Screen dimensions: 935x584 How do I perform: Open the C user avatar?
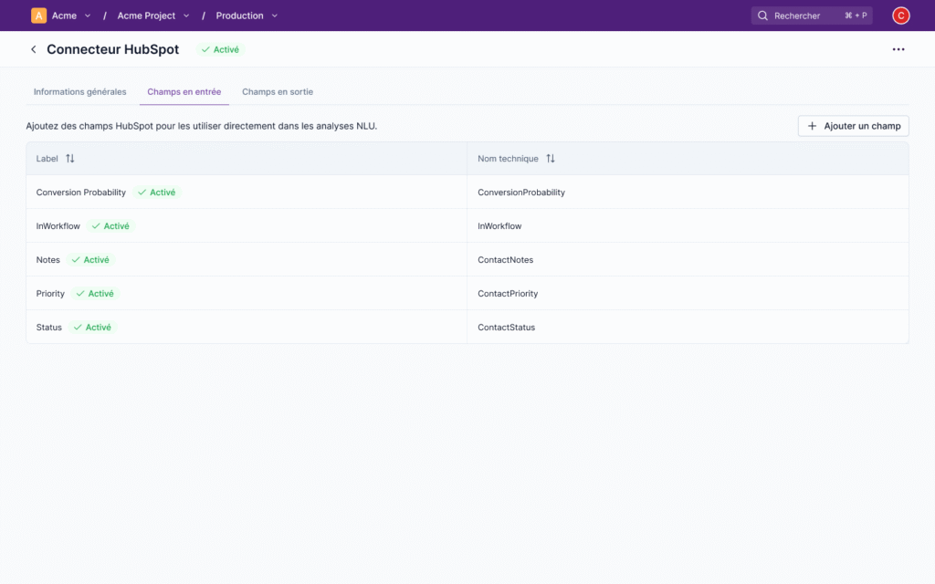(x=900, y=16)
